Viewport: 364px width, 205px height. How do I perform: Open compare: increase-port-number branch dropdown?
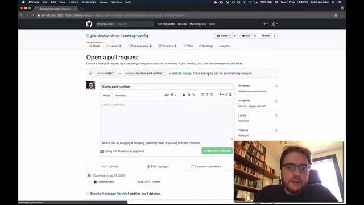144,73
